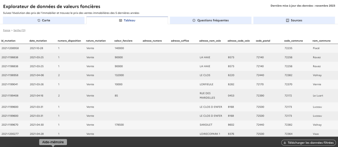Select id 2021-1199041 cell
Image resolution: width=338 pixels, height=147 pixels.
coord(10,85)
